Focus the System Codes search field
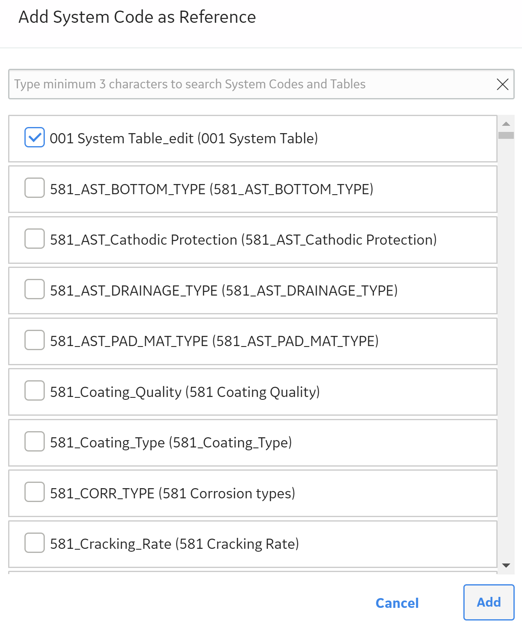The width and height of the screenshot is (522, 627). [x=252, y=84]
